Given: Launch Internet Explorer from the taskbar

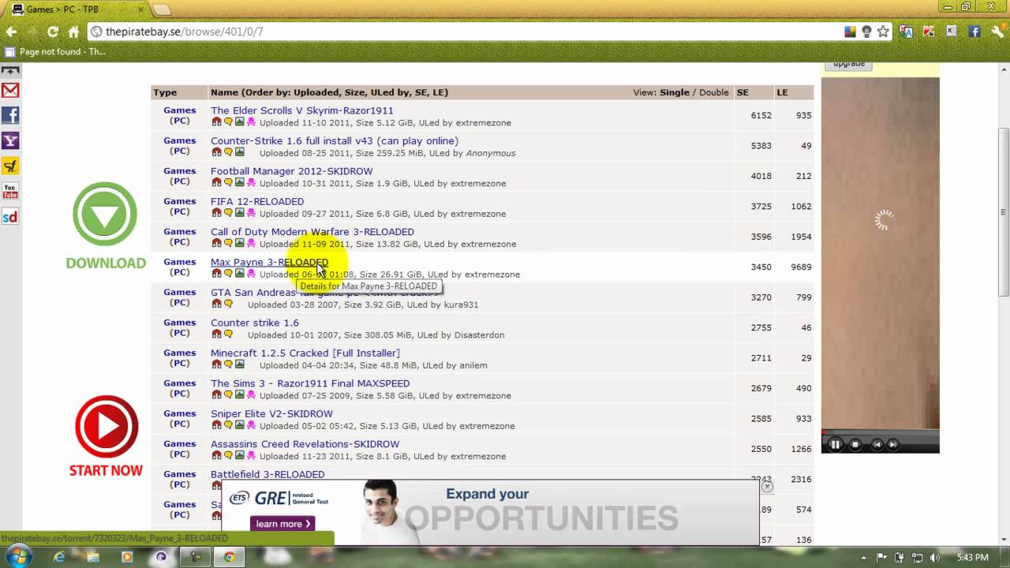Looking at the screenshot, I should [59, 557].
